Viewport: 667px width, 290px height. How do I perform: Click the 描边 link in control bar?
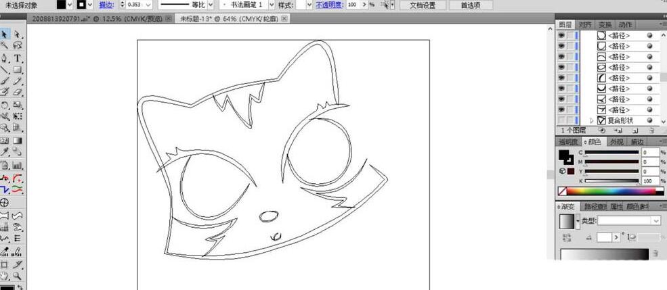(106, 5)
